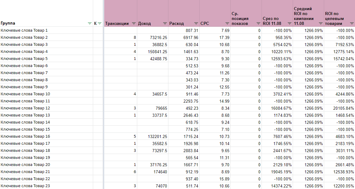Select cell Ключевые слова Товар 12
This screenshot has height=189, width=355.
click(46, 108)
